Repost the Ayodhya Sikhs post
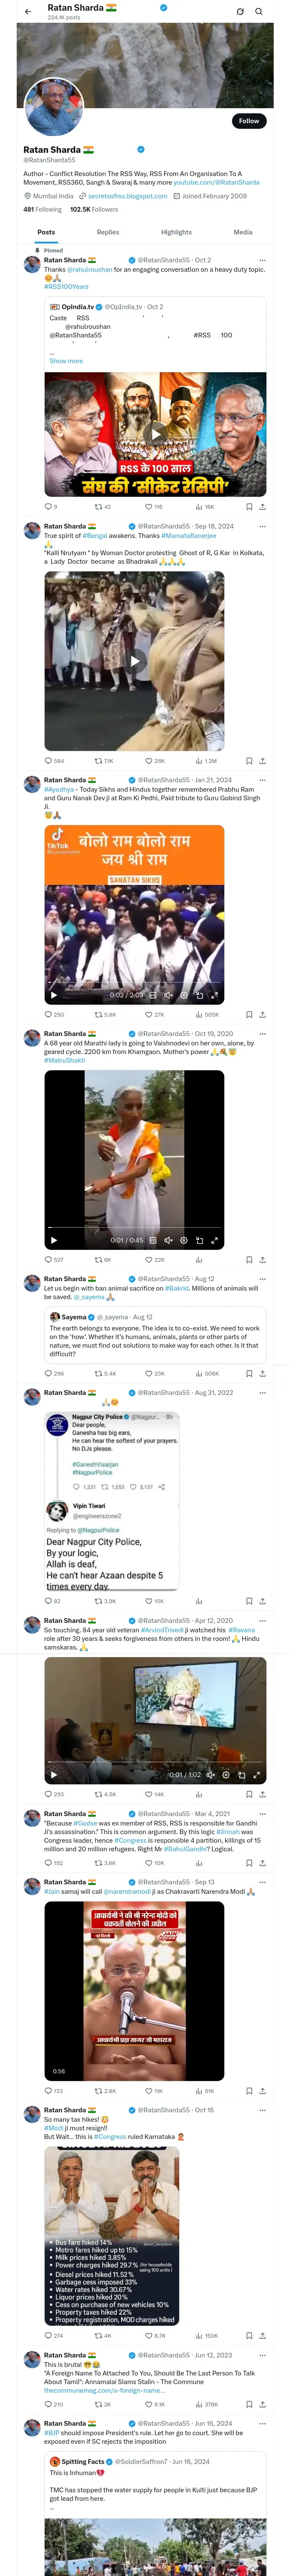Image resolution: width=290 pixels, height=2576 pixels. [98, 1014]
